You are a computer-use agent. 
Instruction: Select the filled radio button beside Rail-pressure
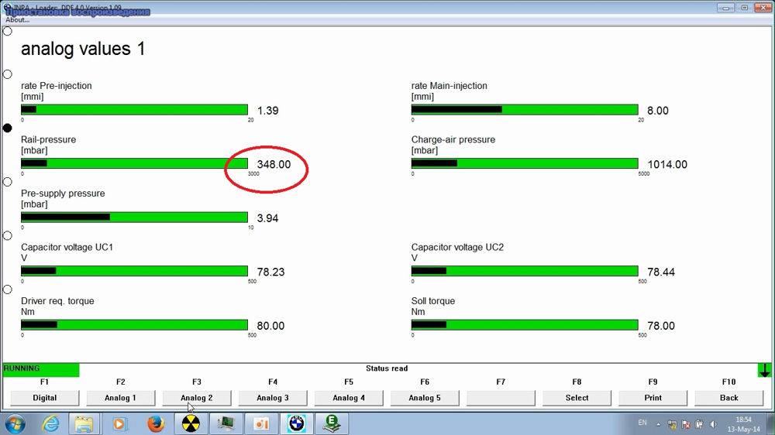(x=8, y=128)
